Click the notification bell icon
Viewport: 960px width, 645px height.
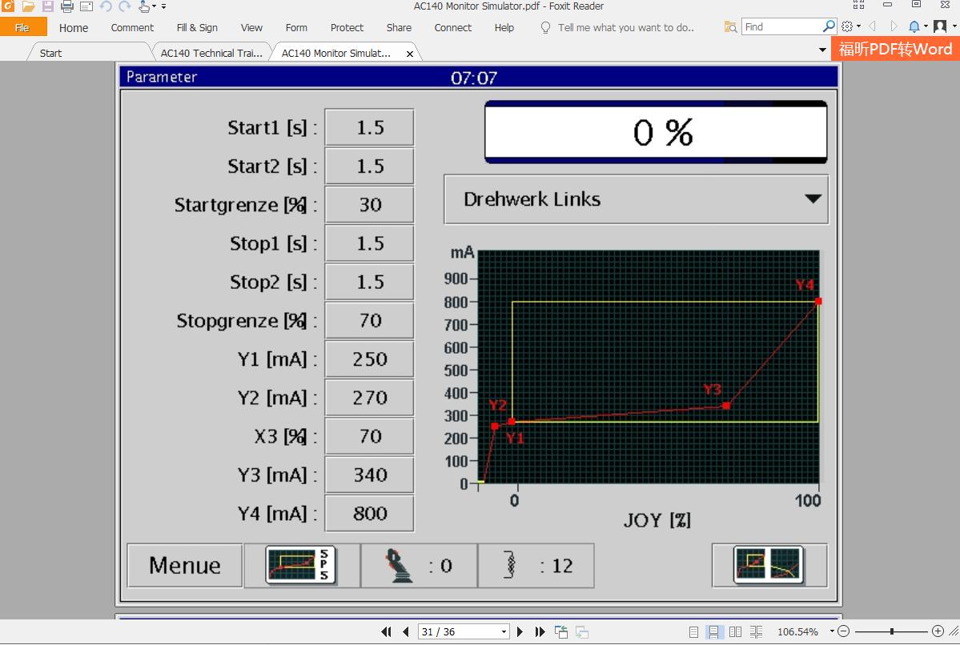(914, 26)
